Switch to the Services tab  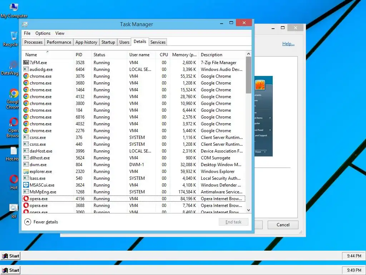pyautogui.click(x=158, y=42)
